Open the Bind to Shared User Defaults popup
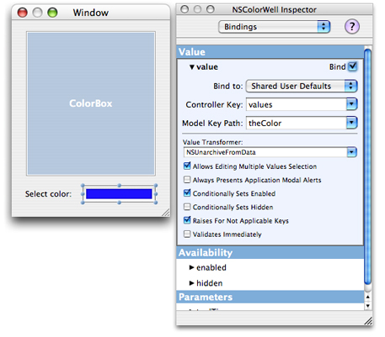Image resolution: width=385 pixels, height=337 pixels. tap(302, 86)
